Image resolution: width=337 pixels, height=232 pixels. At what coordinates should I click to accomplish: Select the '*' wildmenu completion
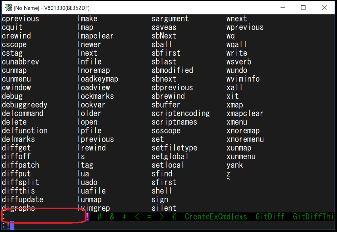click(x=124, y=217)
